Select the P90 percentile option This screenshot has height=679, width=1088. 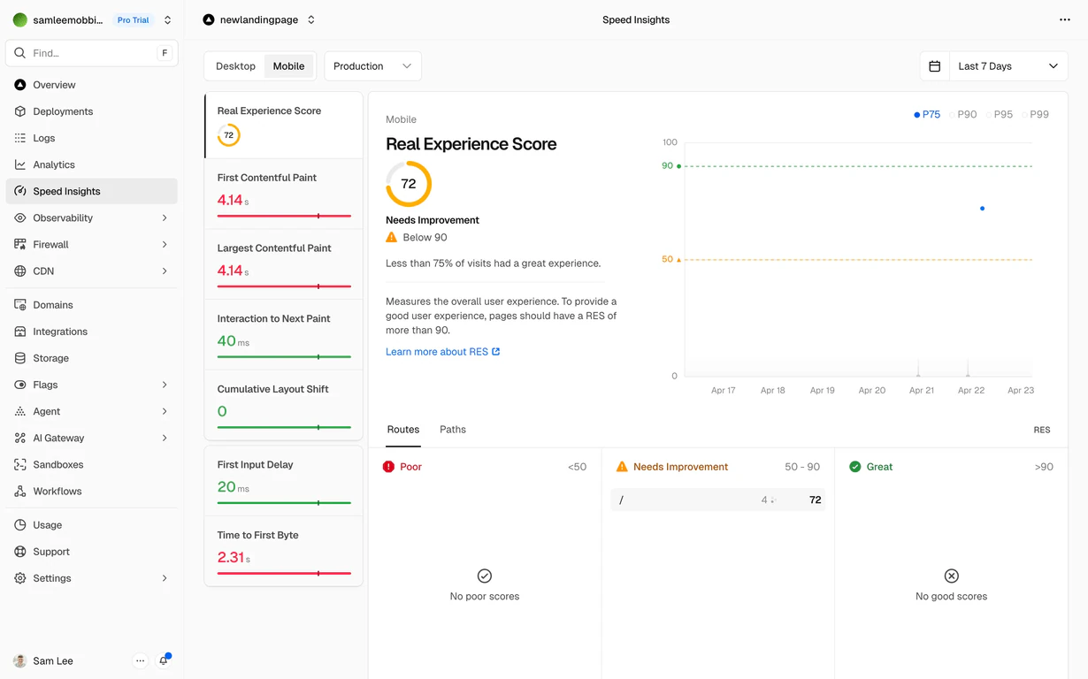pyautogui.click(x=963, y=114)
